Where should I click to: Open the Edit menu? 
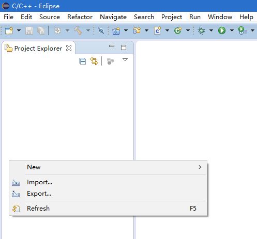pyautogui.click(x=26, y=17)
